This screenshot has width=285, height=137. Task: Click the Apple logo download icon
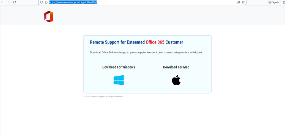pyautogui.click(x=176, y=80)
